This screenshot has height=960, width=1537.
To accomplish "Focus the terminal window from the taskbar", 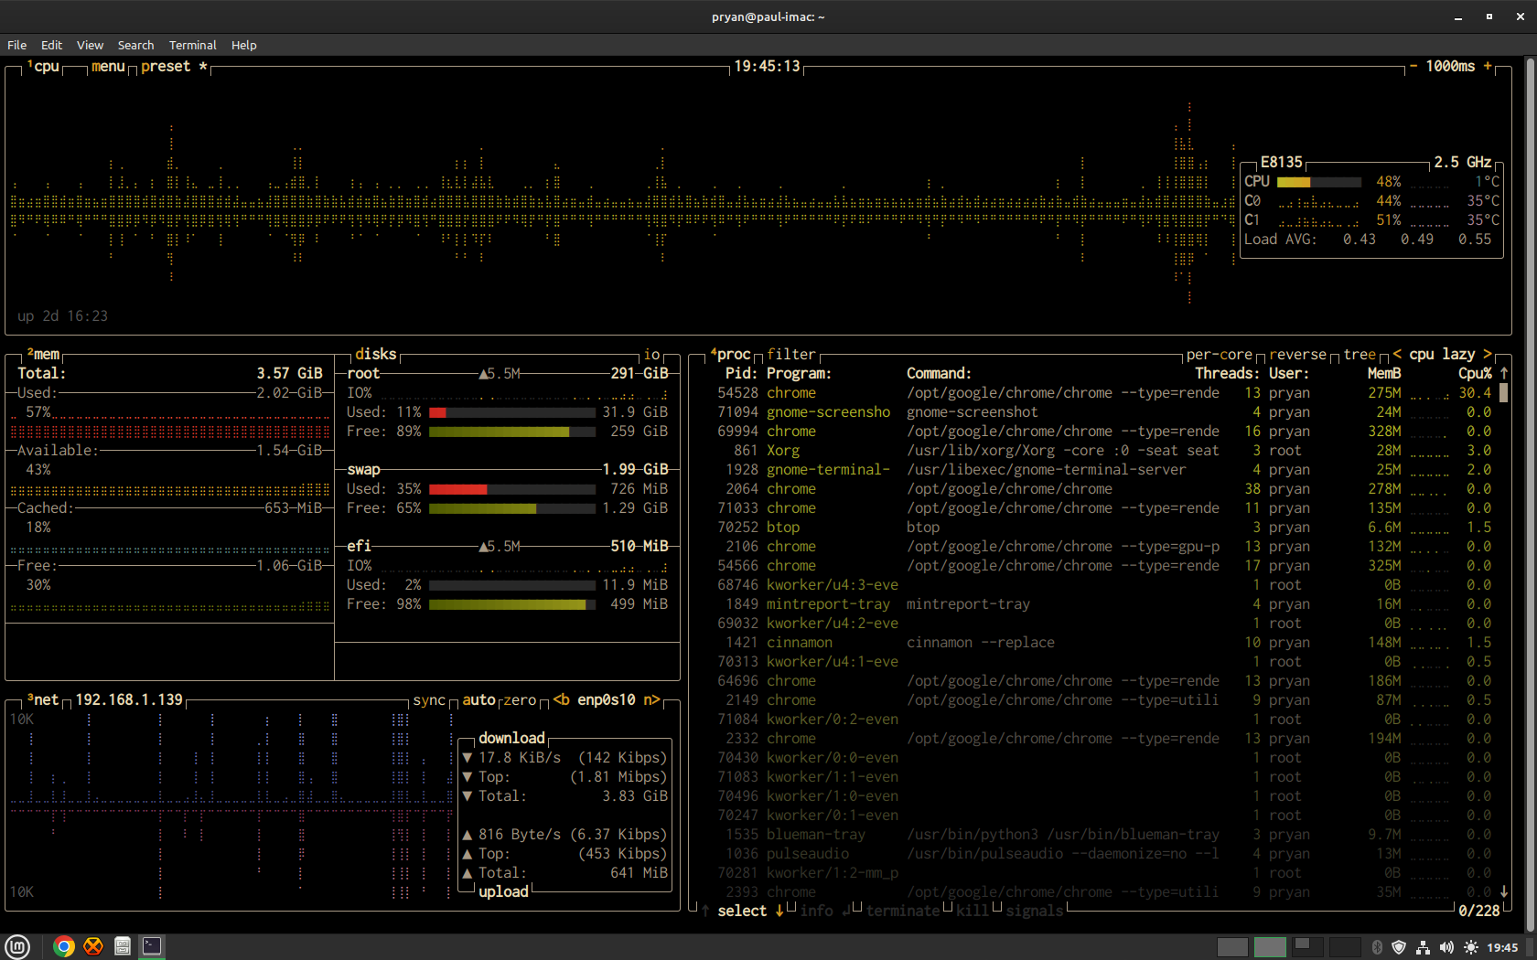I will coord(152,946).
